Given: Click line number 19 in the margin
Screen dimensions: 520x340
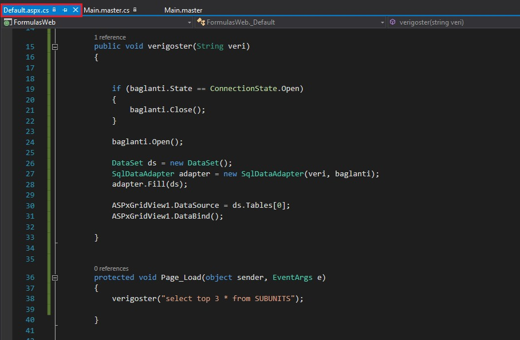Looking at the screenshot, I should (30, 89).
